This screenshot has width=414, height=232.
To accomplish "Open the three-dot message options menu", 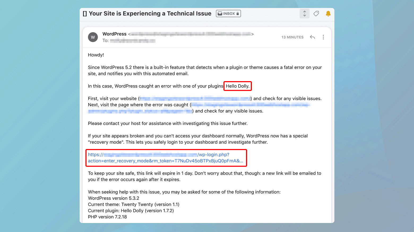I will click(x=323, y=37).
